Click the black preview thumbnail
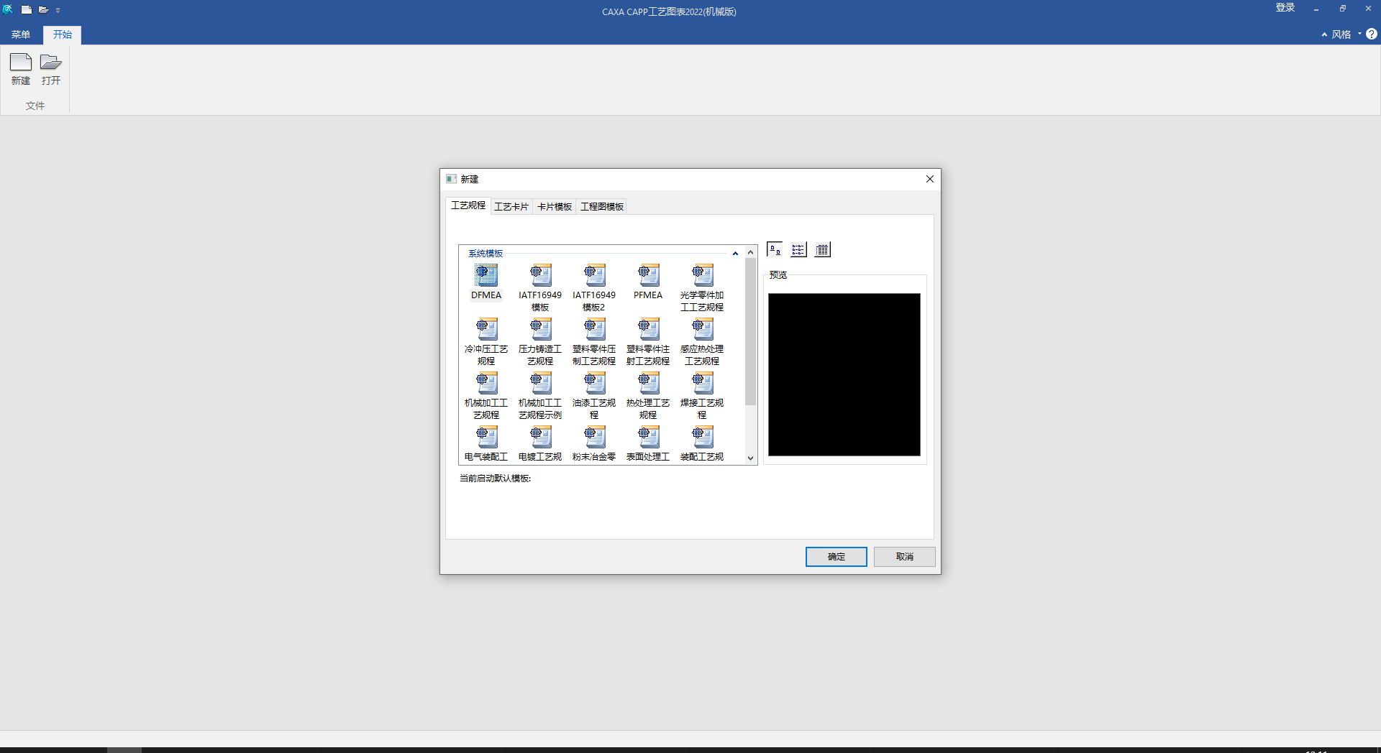 click(844, 374)
